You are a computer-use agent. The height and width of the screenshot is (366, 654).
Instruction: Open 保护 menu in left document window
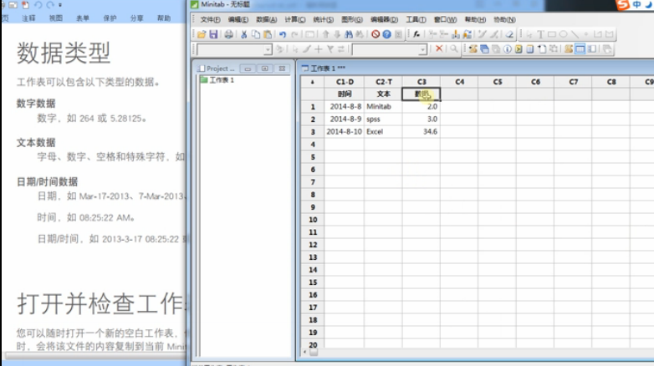click(110, 18)
